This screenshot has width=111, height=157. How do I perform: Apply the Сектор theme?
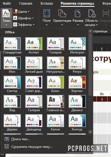click(12, 84)
